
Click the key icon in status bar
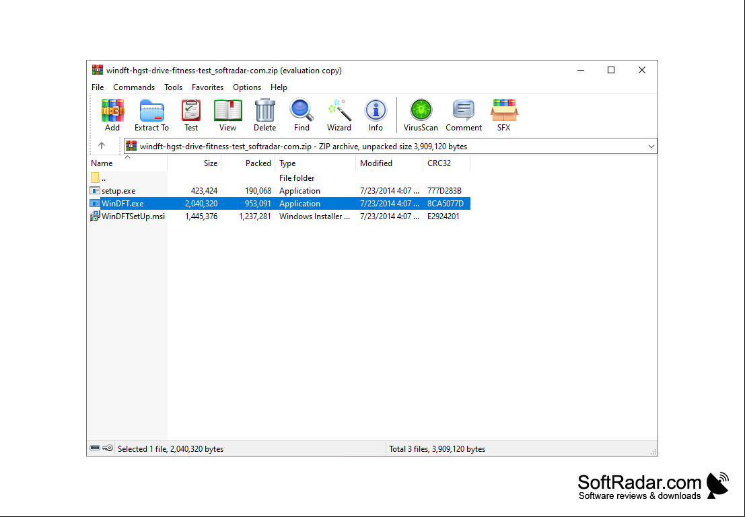108,448
